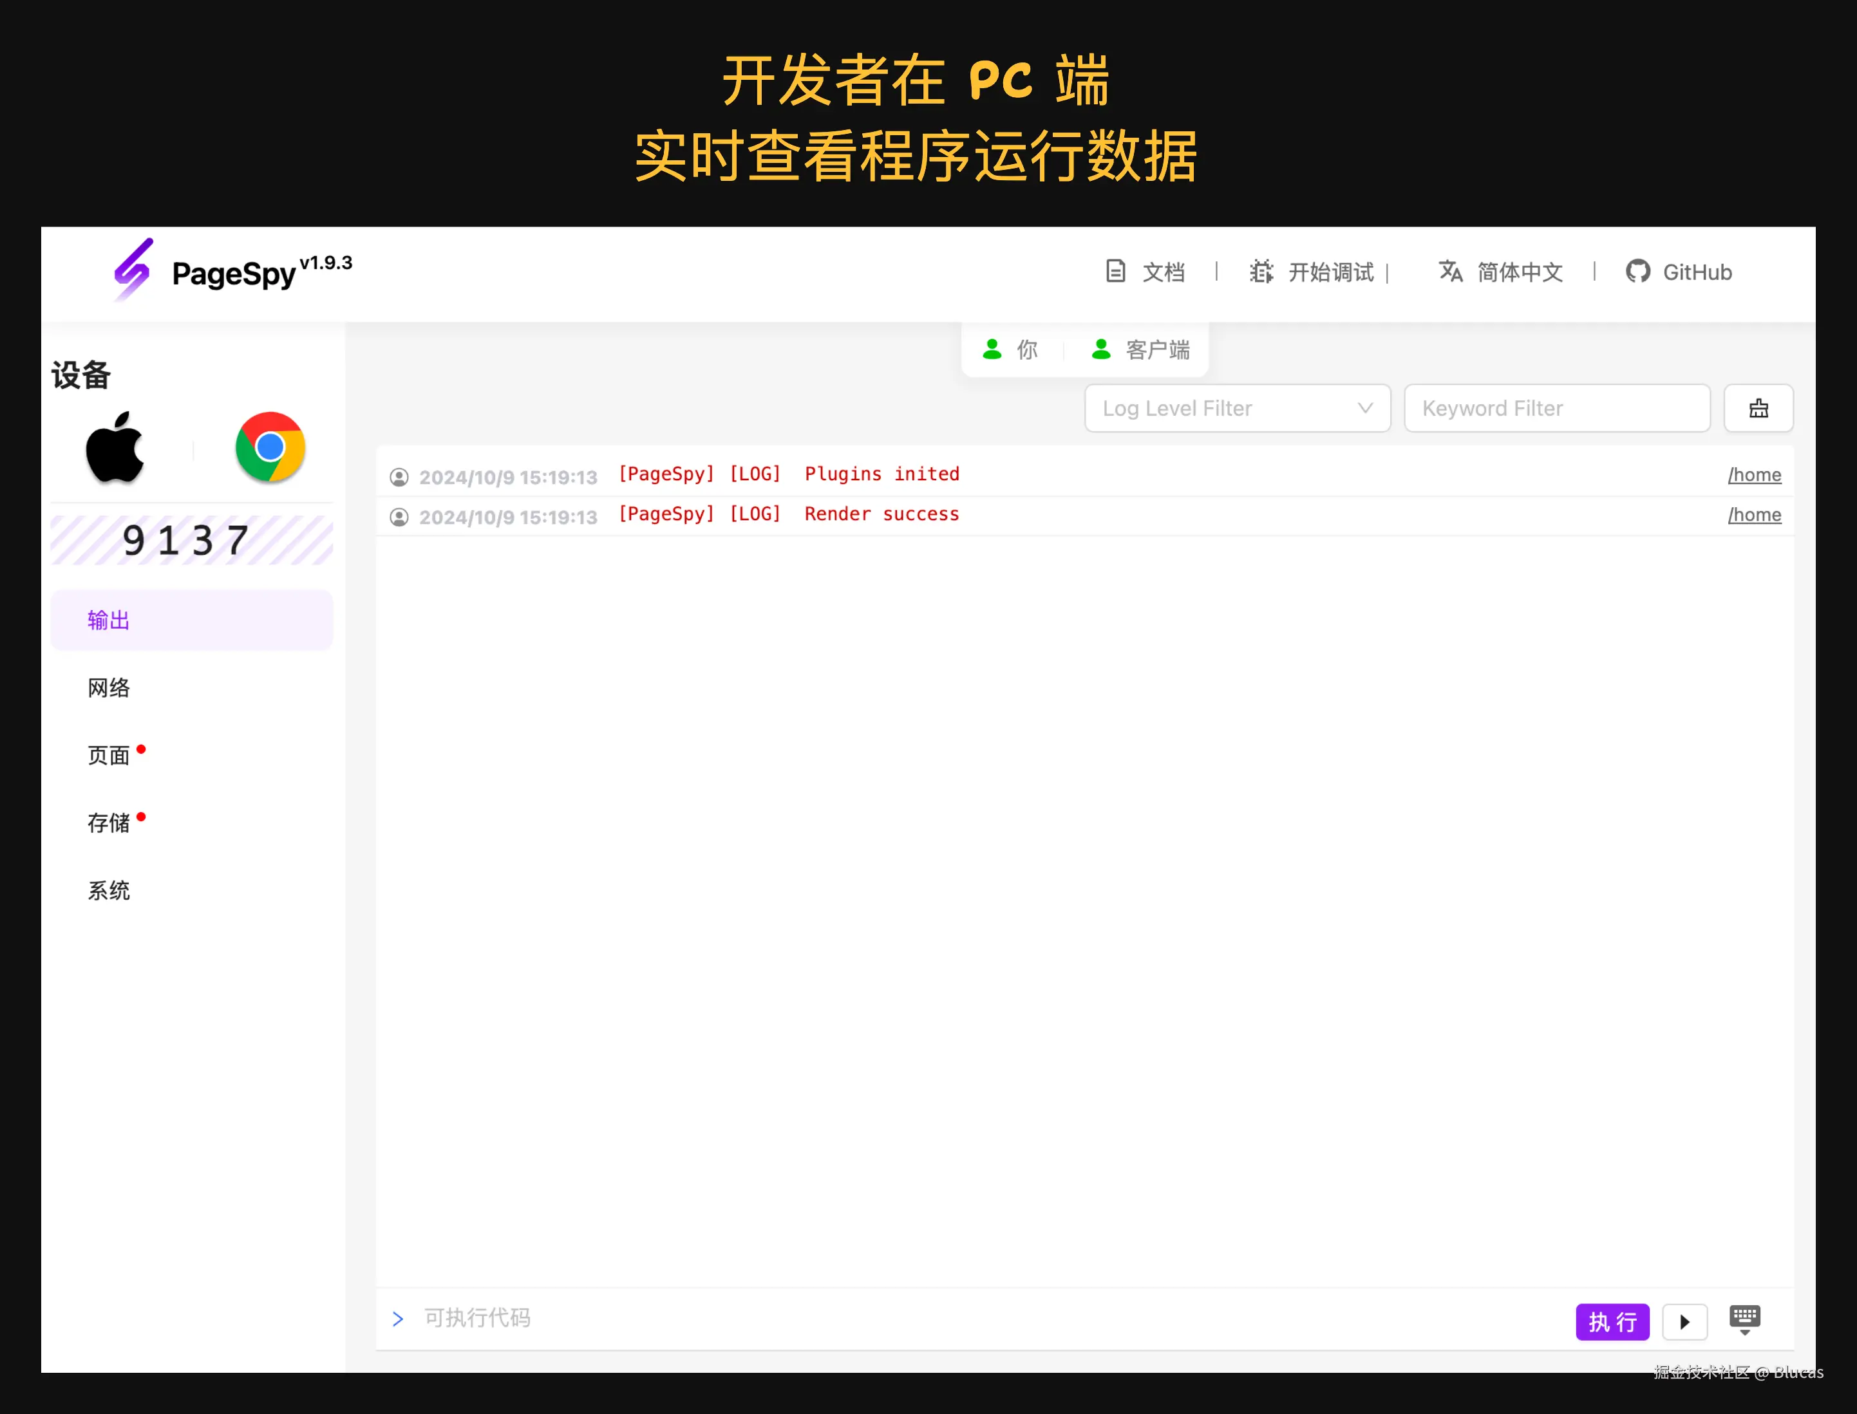Open the 页面 page tab
Viewport: 1857px width, 1414px height.
pyautogui.click(x=109, y=755)
